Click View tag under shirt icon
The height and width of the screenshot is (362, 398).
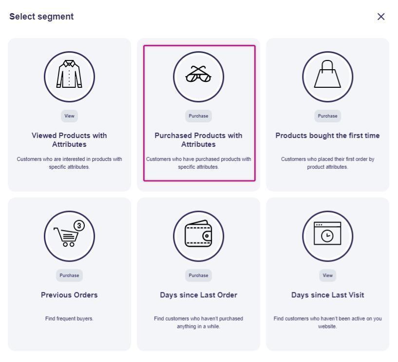coord(70,116)
